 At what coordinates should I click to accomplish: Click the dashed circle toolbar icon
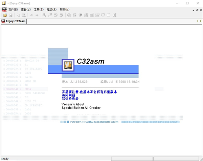pyautogui.click(x=103, y=15)
